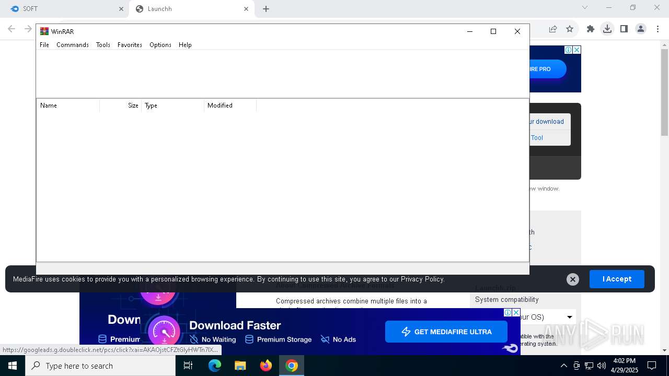
Task: Click GET MEDIAFIRE ULTRA button
Action: (446, 332)
